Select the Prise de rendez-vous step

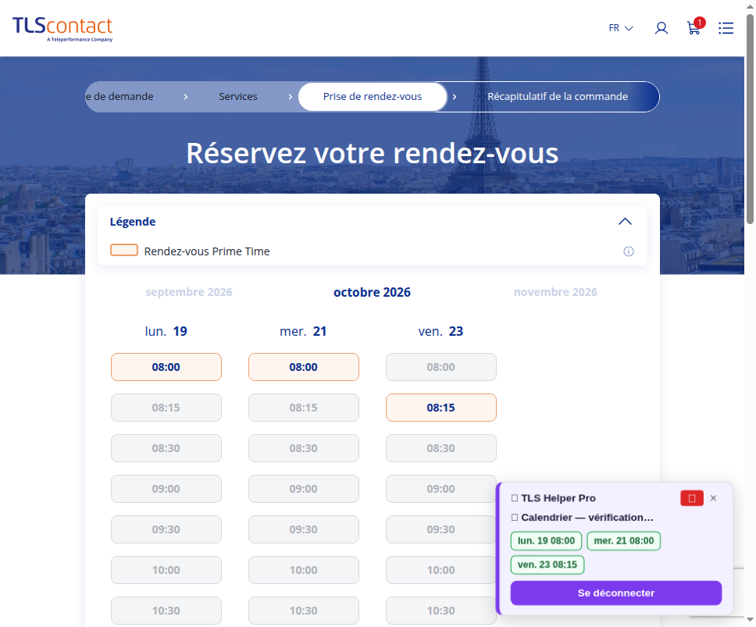(373, 96)
